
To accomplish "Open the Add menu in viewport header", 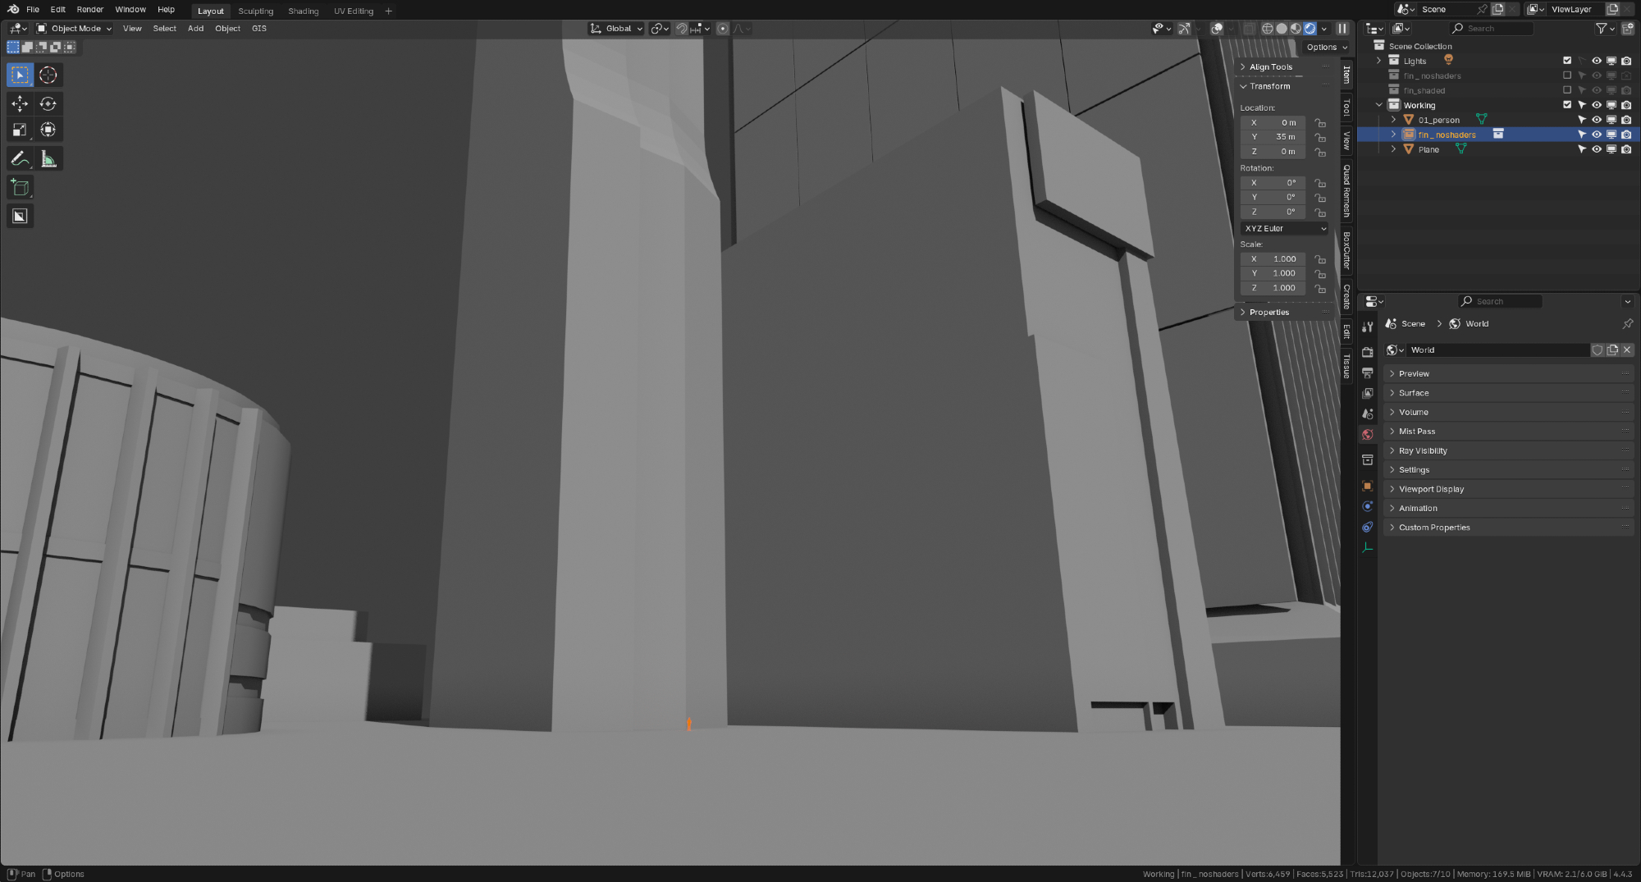I will [195, 29].
